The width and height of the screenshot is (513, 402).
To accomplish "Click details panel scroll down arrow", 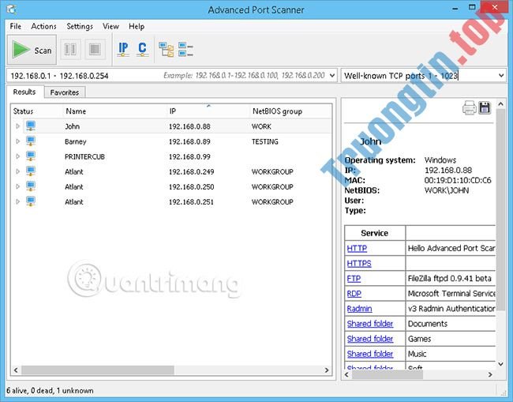I will tap(500, 364).
